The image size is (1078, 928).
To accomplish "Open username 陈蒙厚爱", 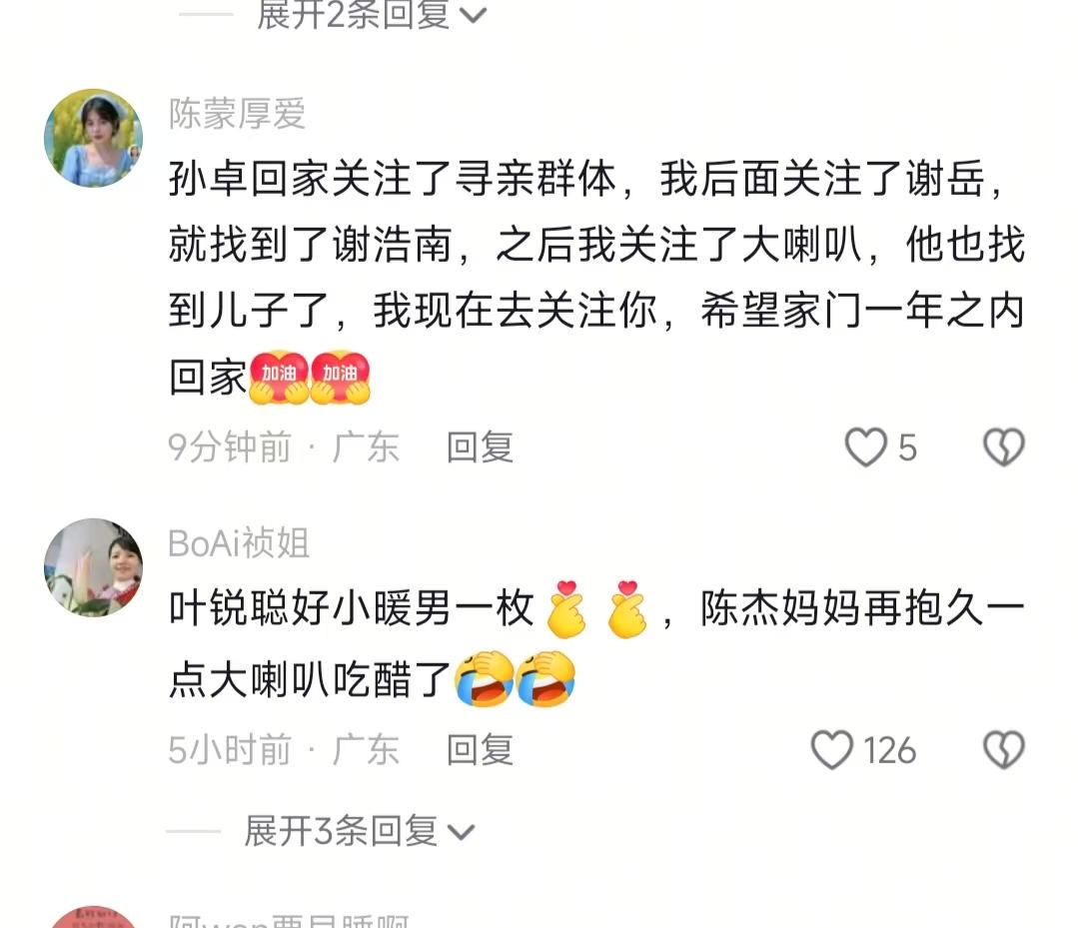I will (237, 114).
